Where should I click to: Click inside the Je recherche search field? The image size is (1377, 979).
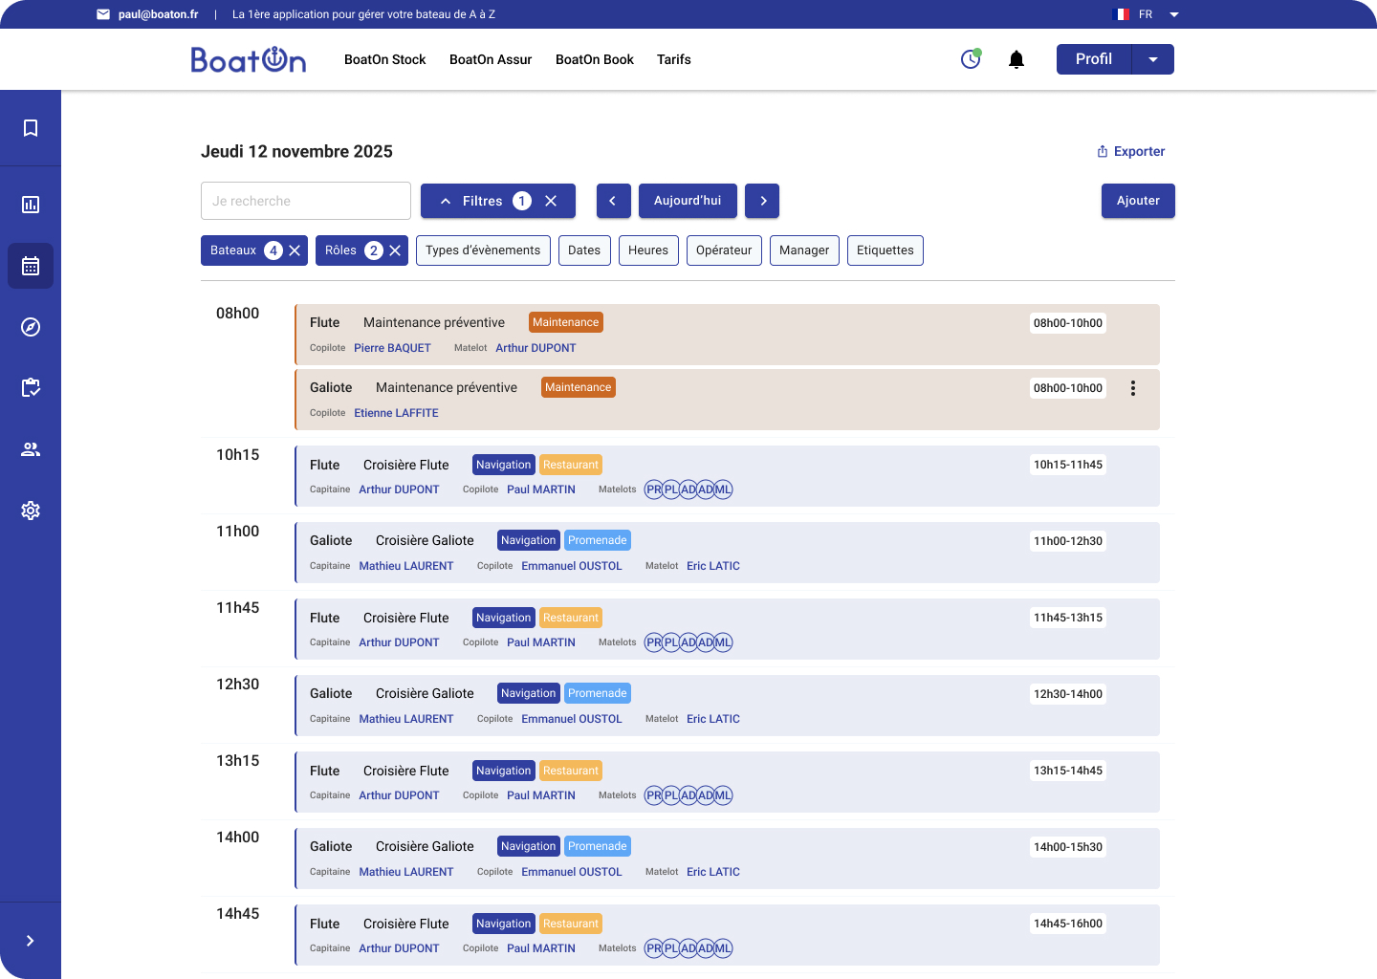pos(305,200)
